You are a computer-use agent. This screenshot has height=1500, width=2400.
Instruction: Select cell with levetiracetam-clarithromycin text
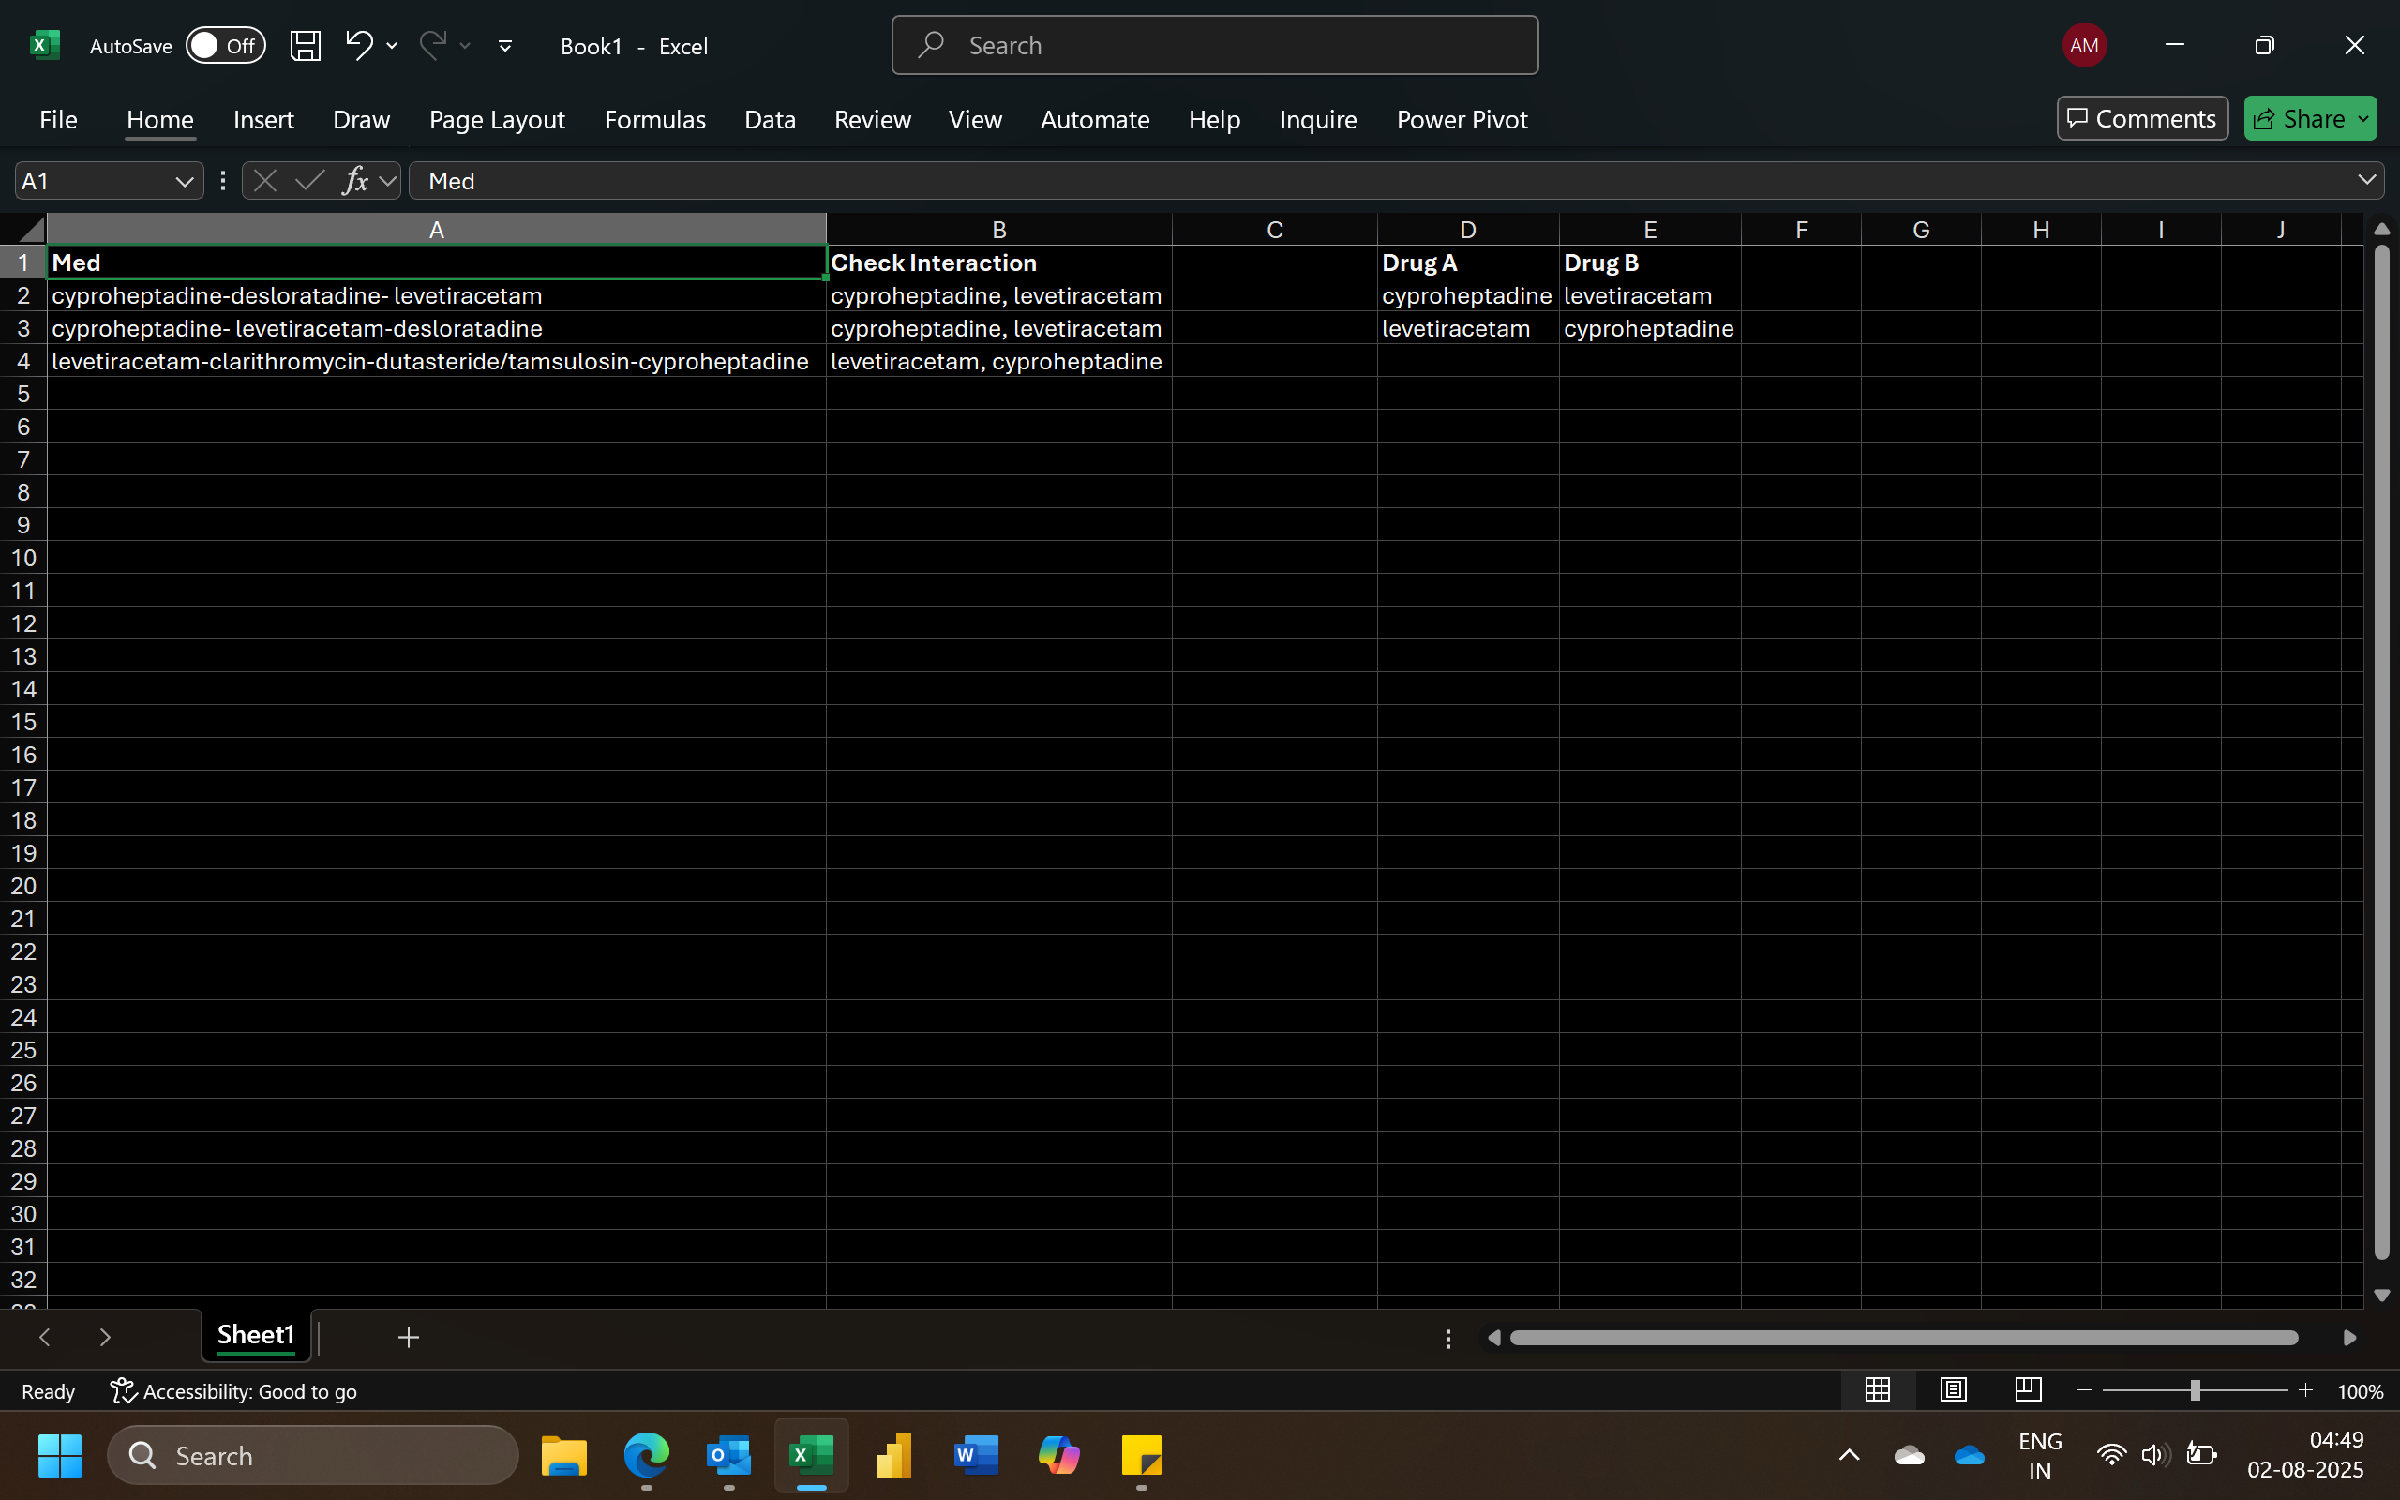pos(436,361)
